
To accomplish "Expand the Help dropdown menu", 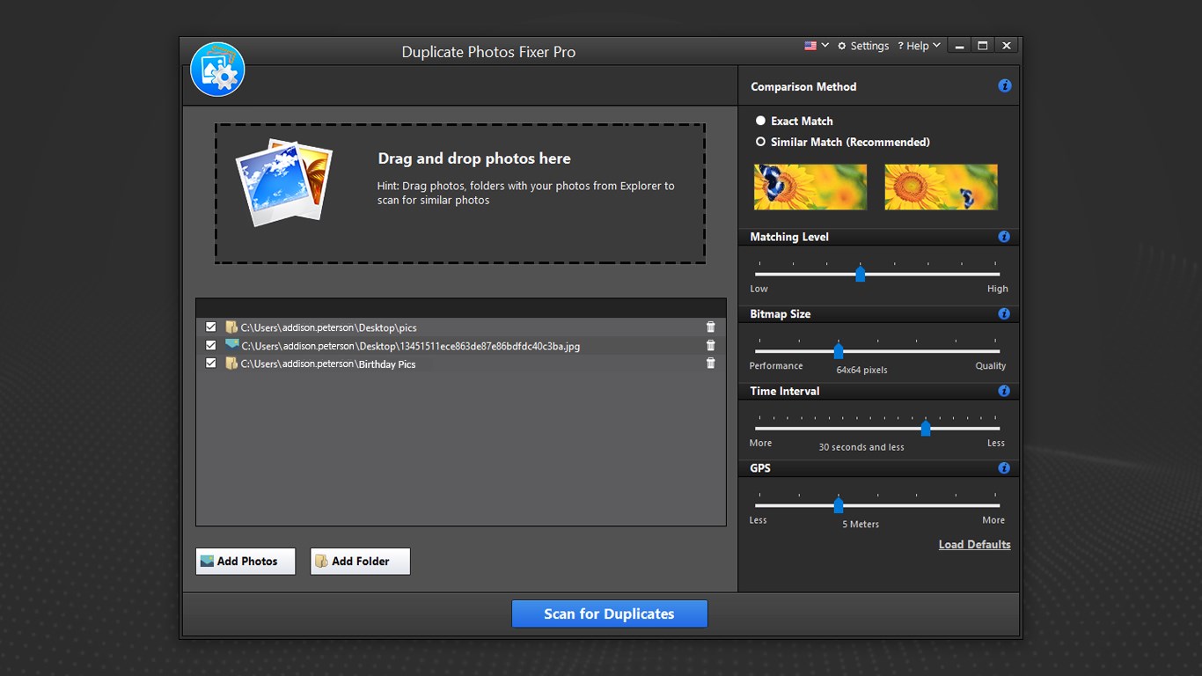I will [x=920, y=46].
